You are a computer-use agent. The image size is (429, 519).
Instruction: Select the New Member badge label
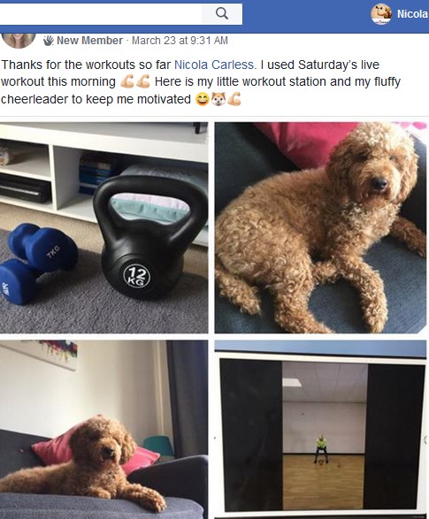pyautogui.click(x=89, y=41)
